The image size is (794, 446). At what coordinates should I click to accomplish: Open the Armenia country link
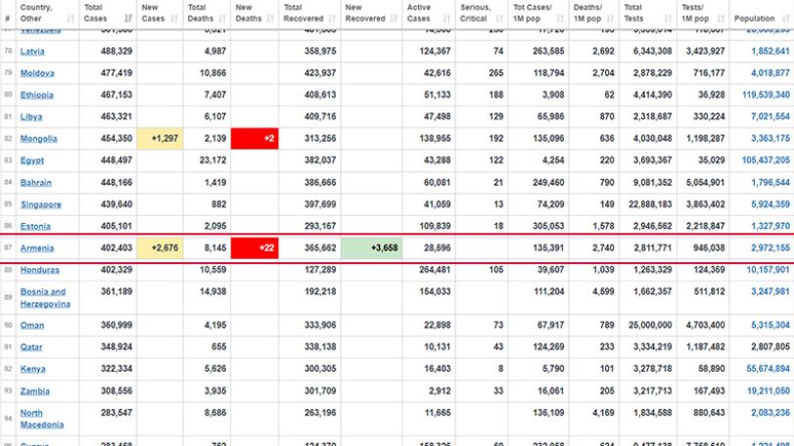[37, 247]
